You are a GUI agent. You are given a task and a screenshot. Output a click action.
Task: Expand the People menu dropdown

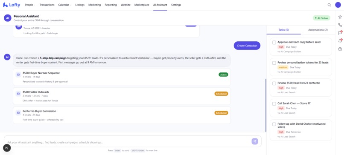(30, 5)
